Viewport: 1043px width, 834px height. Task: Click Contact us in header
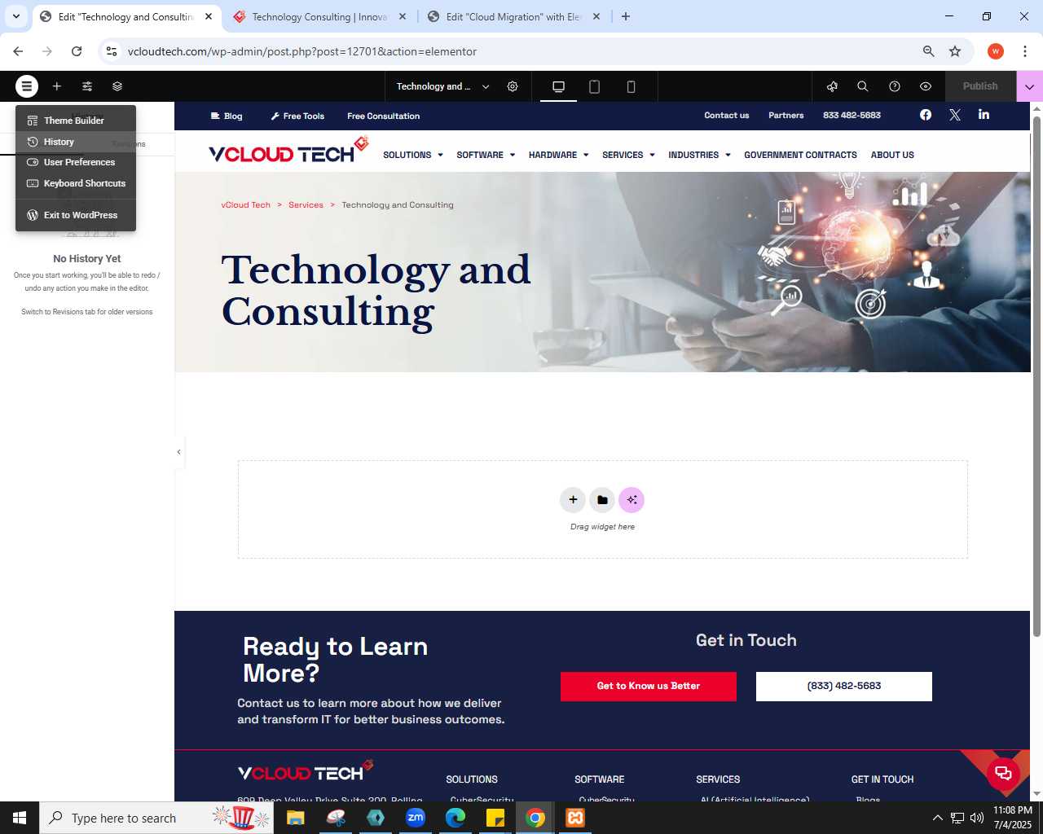[727, 116]
